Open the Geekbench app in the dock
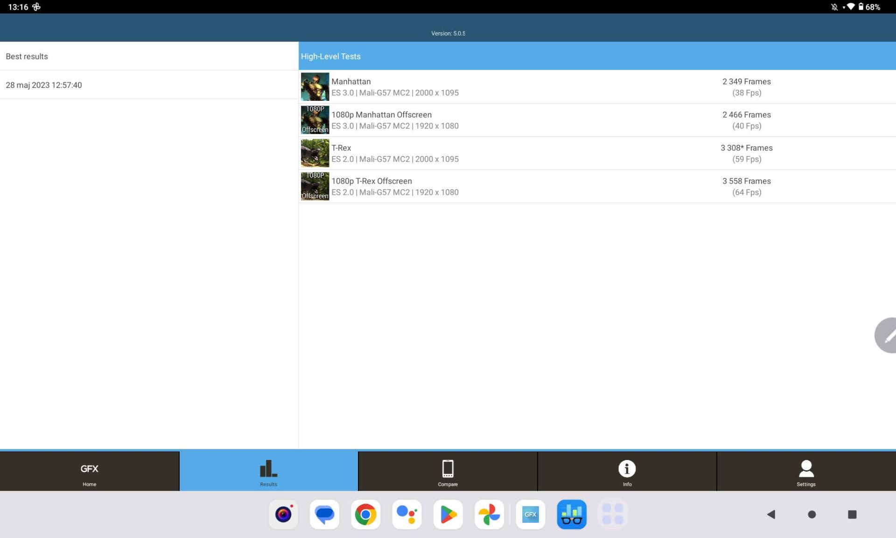The width and height of the screenshot is (896, 538). pyautogui.click(x=572, y=514)
